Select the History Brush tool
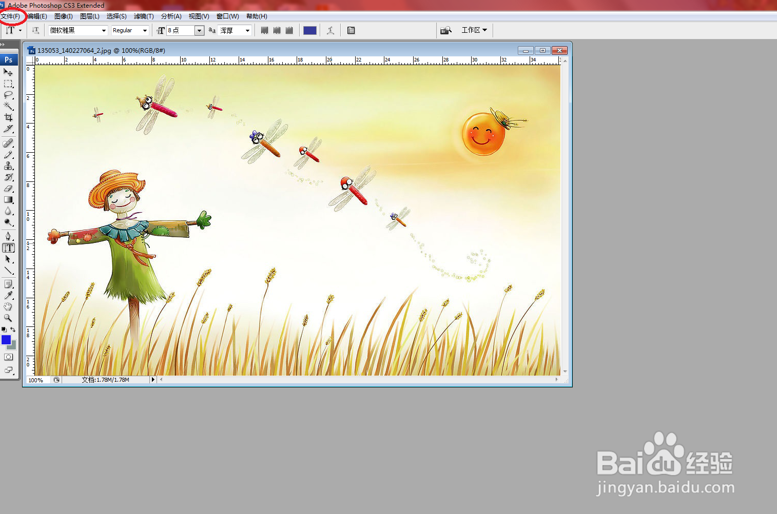The width and height of the screenshot is (777, 514). coord(8,177)
